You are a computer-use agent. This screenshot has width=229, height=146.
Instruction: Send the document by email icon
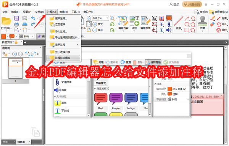coord(25,18)
